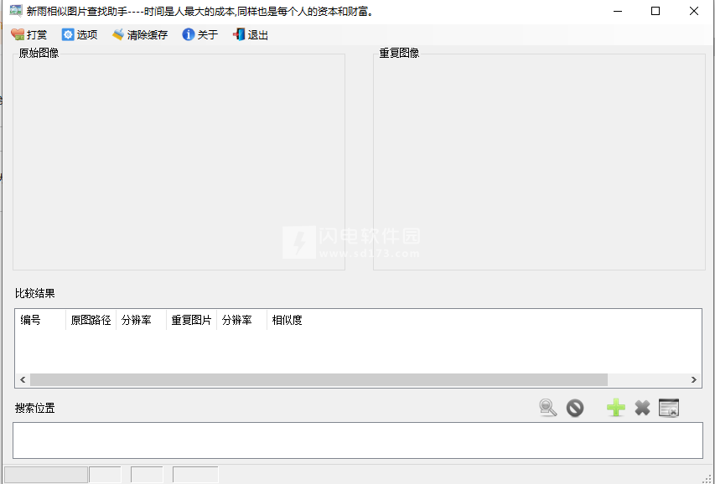
Task: Close the application window
Action: [693, 11]
